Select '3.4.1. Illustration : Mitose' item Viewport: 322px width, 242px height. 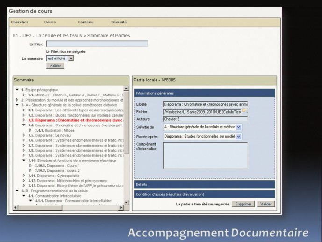click(x=55, y=130)
